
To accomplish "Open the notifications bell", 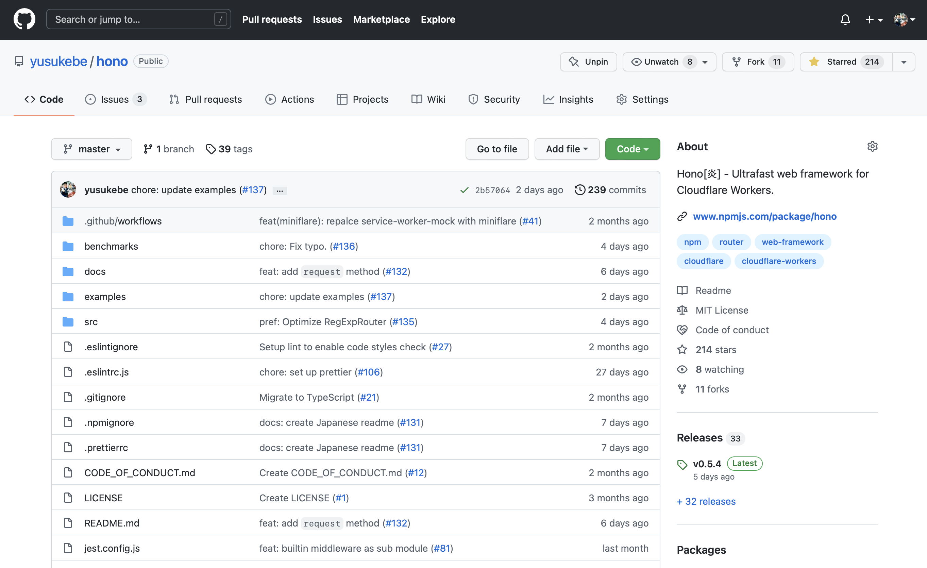I will click(845, 19).
